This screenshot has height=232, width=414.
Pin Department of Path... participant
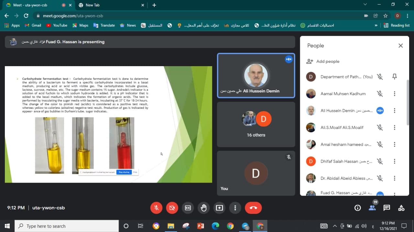394,77
